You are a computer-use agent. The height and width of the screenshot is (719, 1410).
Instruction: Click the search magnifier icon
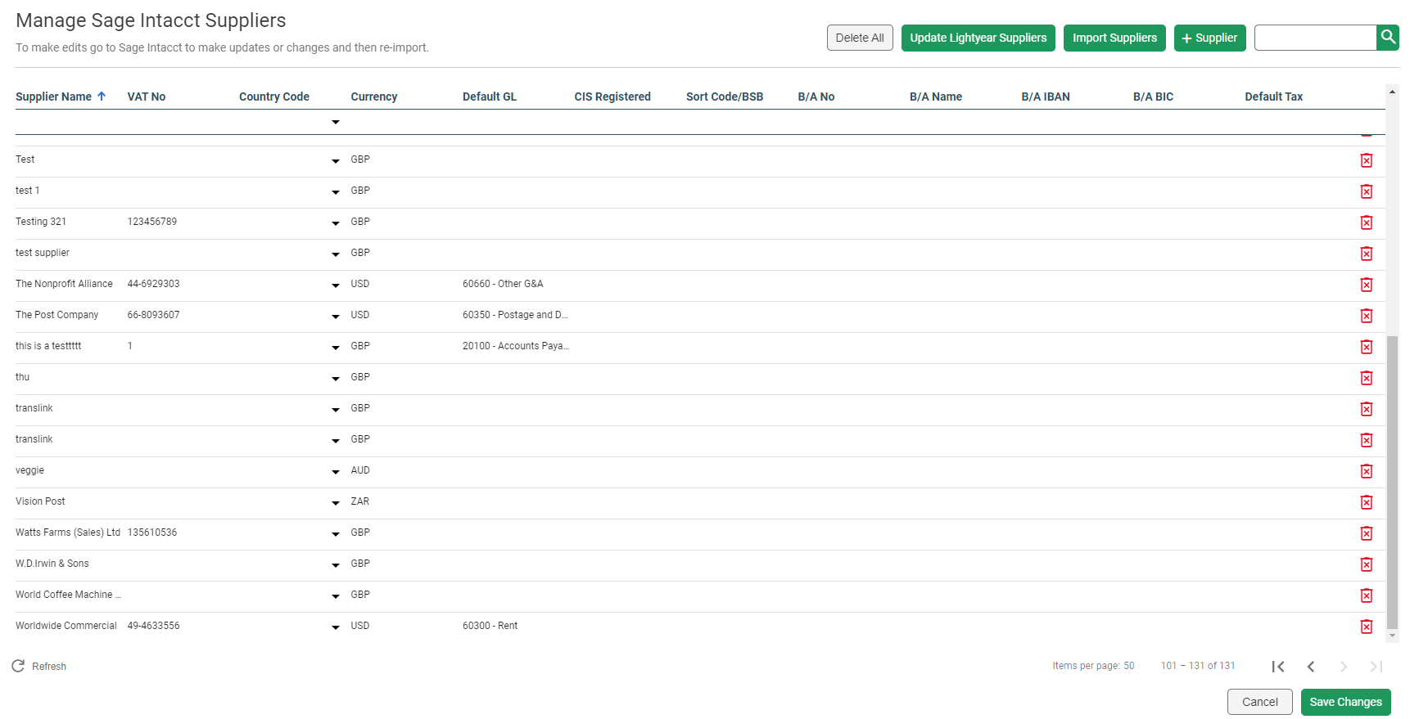[1387, 37]
